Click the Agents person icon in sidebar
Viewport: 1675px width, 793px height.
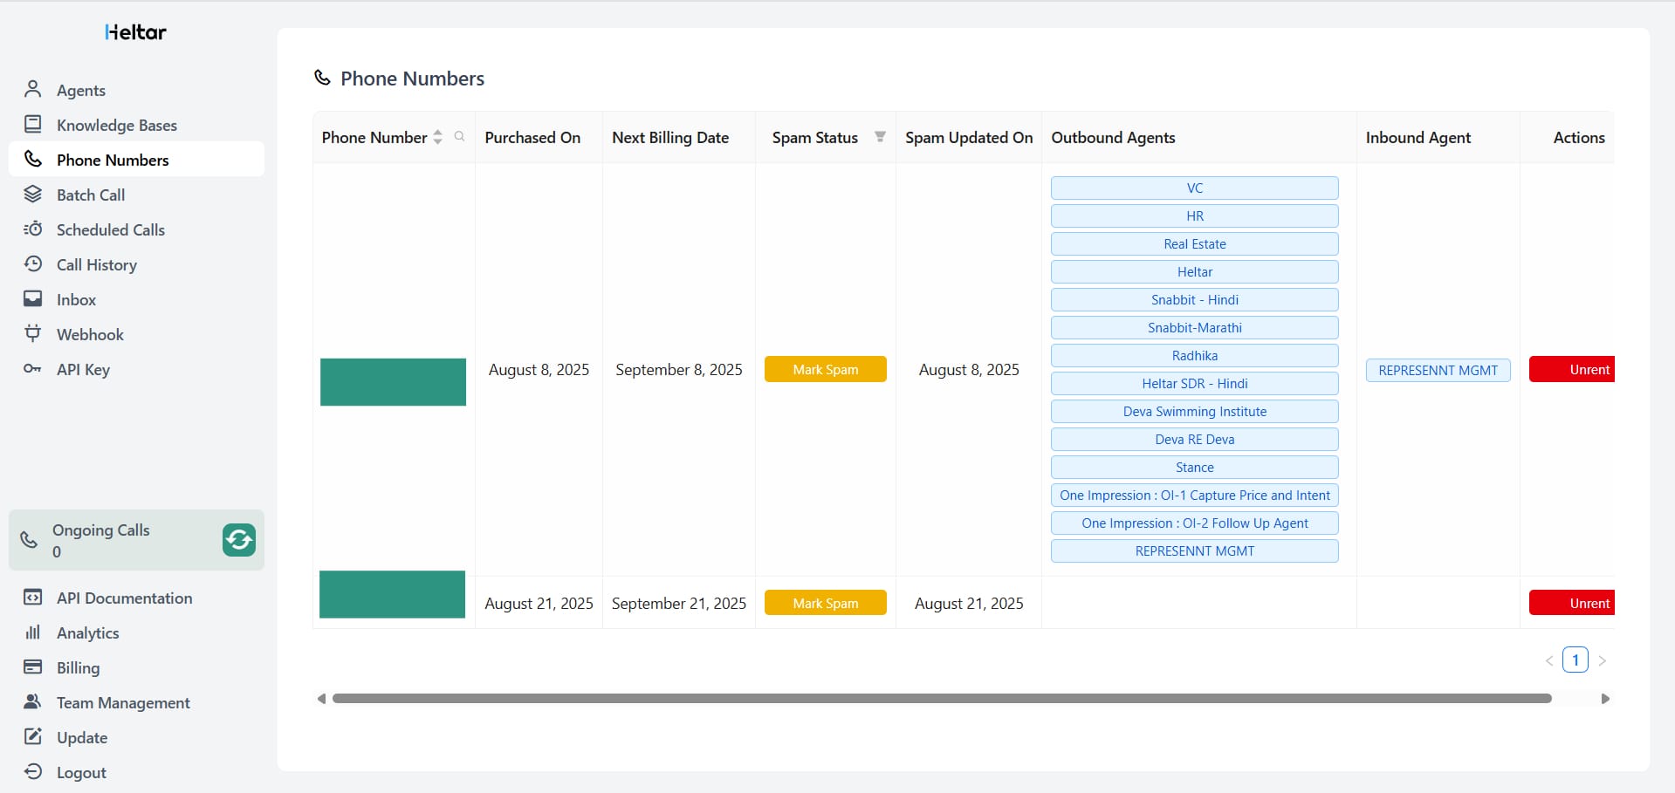[x=33, y=90]
